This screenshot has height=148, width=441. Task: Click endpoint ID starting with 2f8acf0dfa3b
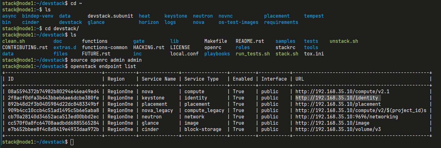(53, 98)
